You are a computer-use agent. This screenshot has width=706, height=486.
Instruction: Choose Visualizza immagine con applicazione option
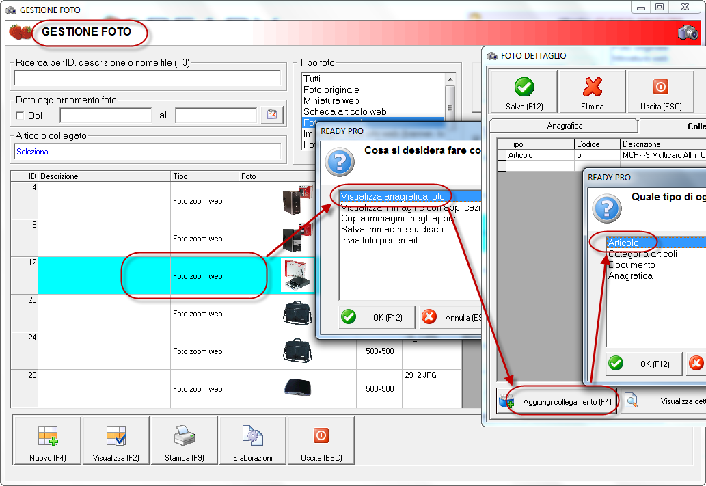point(410,207)
